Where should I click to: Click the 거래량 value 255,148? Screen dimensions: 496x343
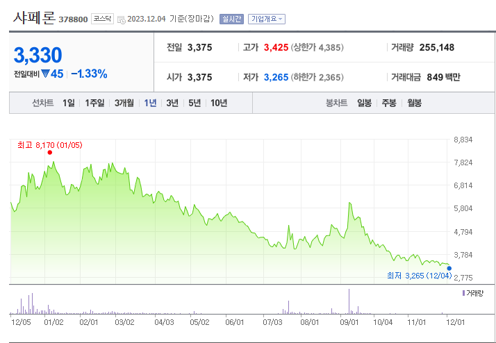point(437,48)
